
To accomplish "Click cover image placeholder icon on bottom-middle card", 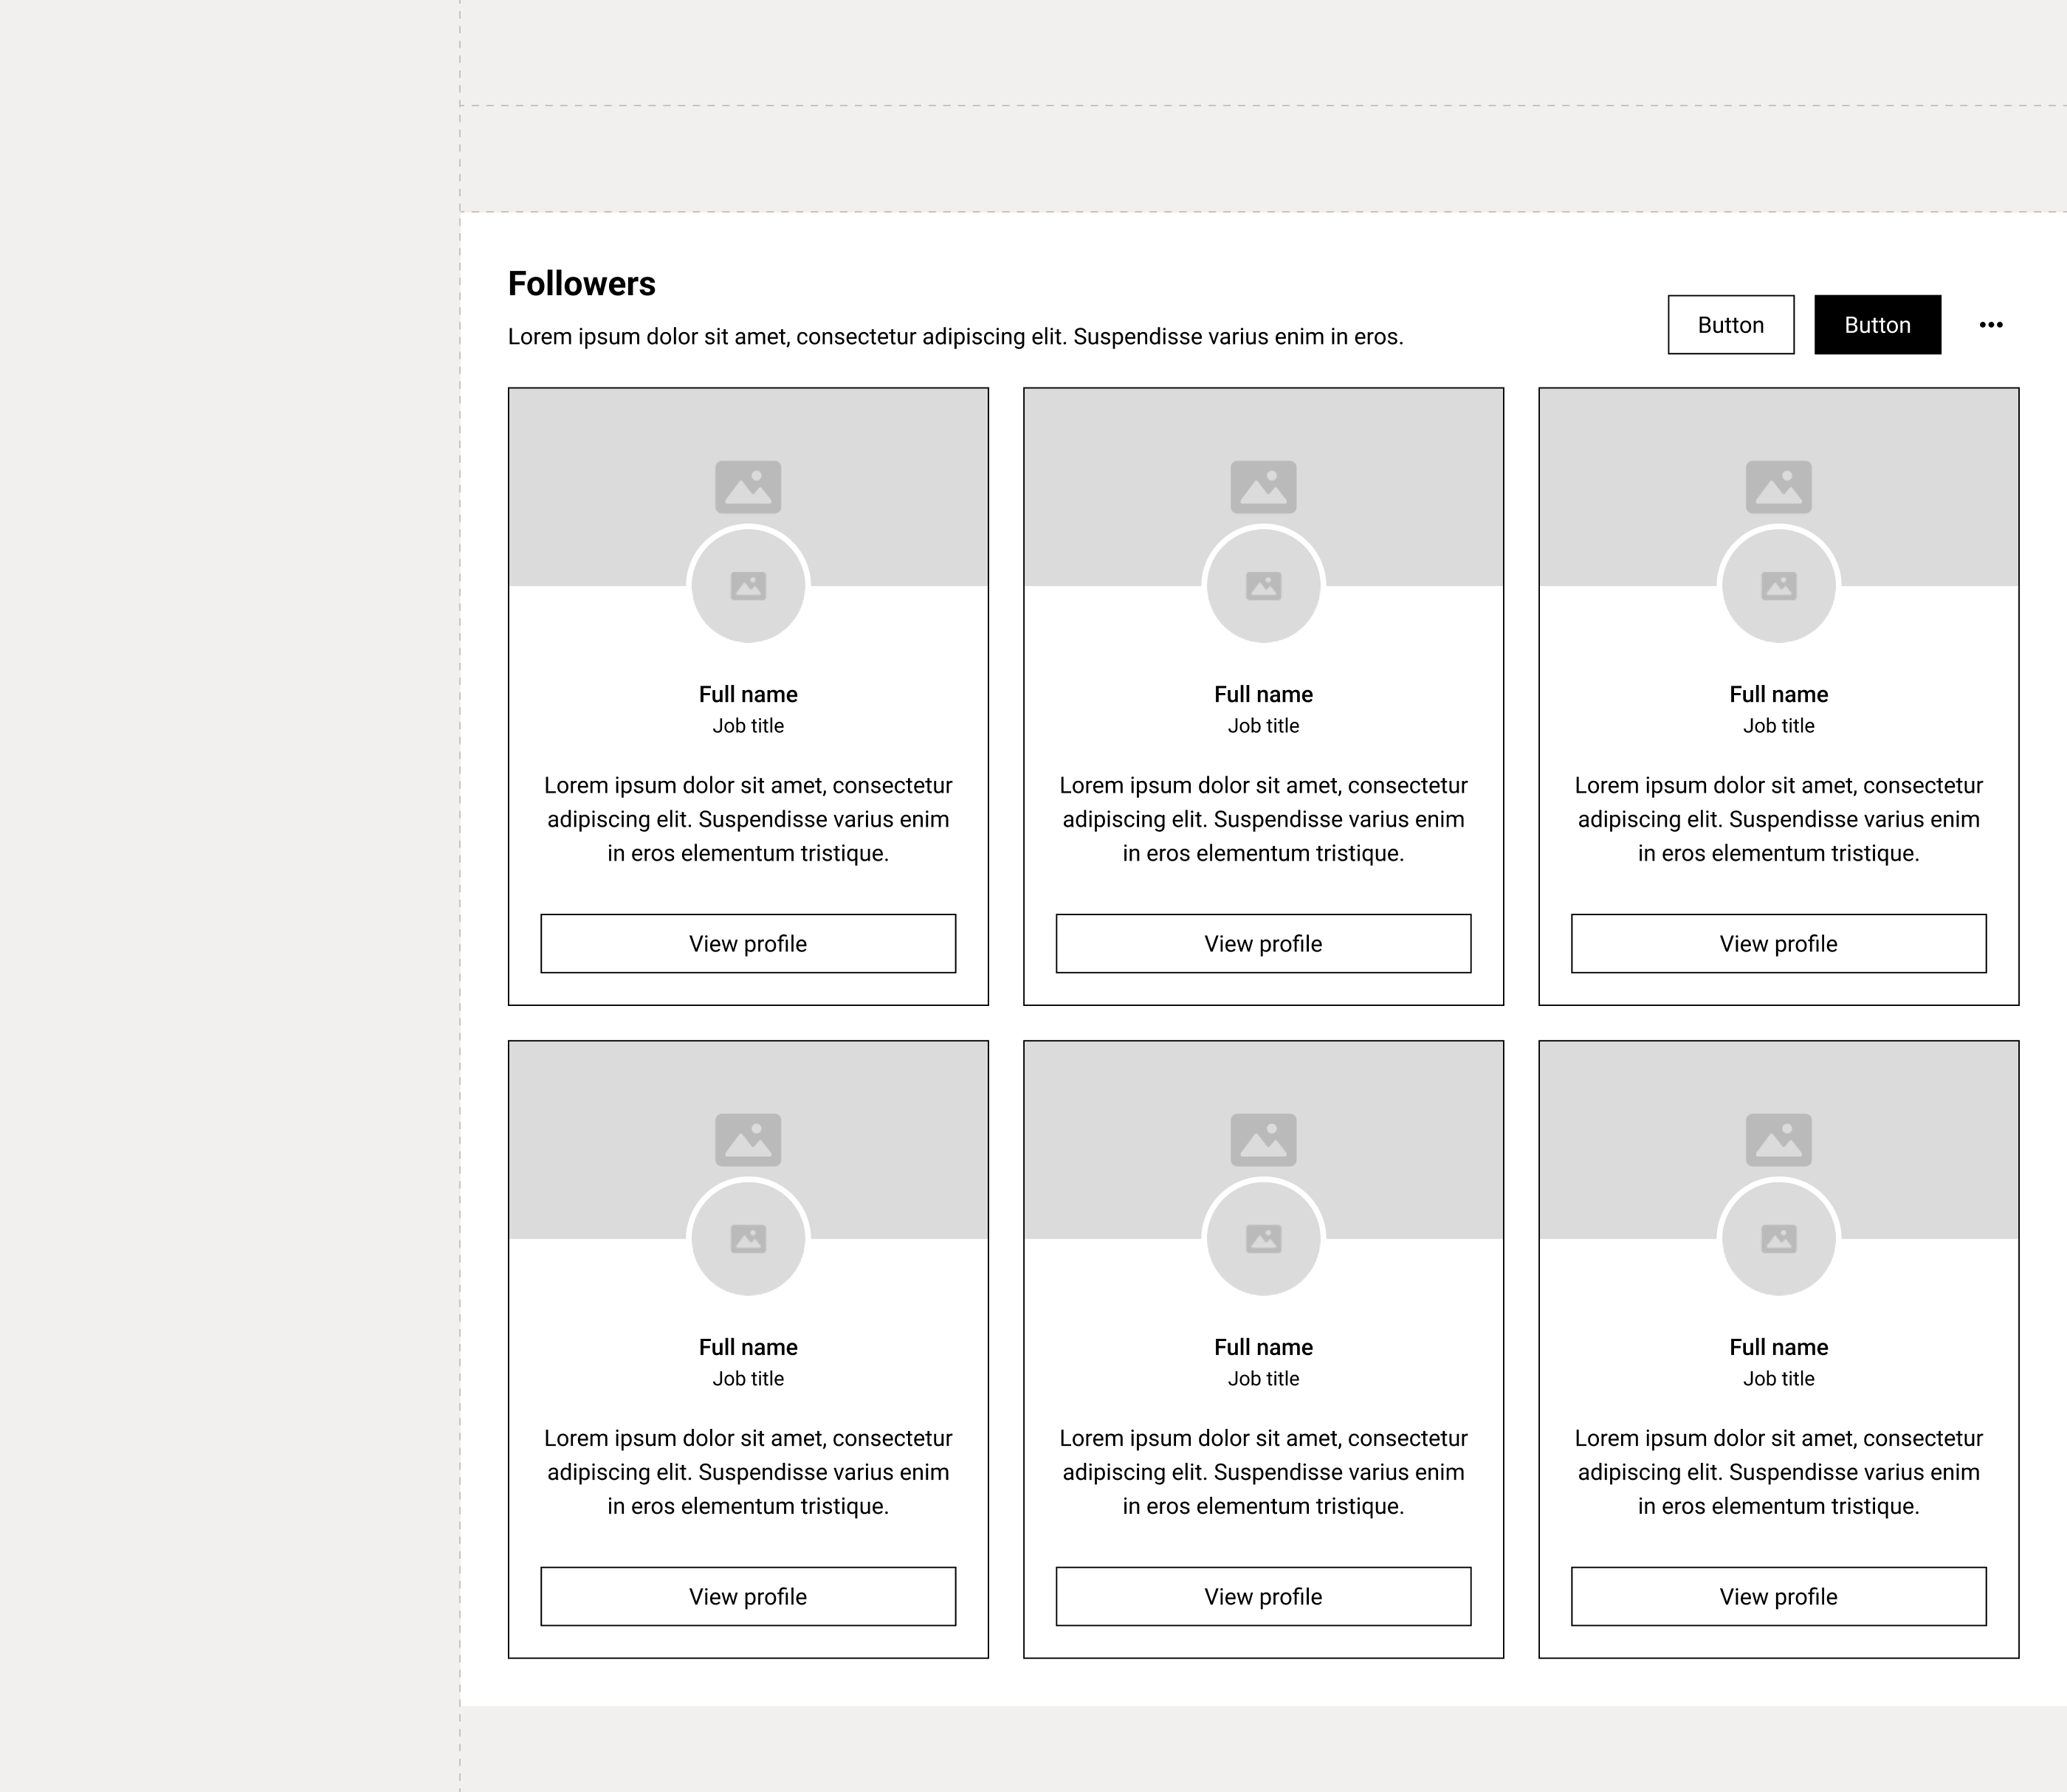I will coord(1263,1140).
